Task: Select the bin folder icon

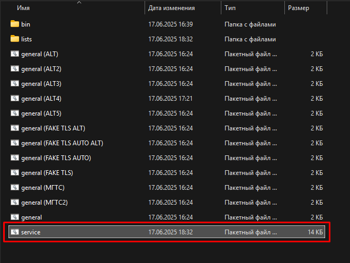Action: pos(15,24)
